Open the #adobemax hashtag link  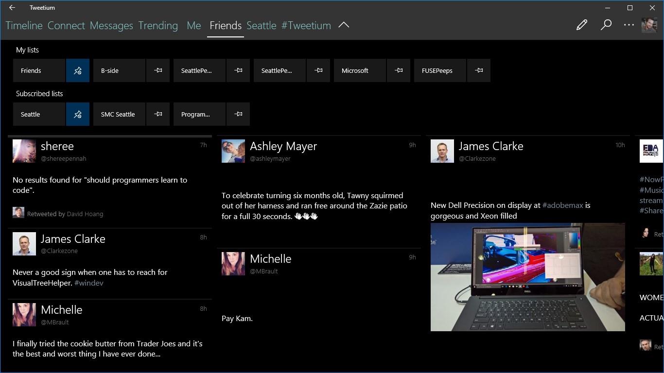coord(562,205)
